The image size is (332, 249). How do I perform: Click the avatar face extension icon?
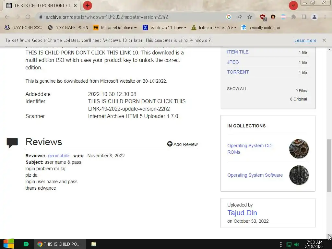pos(273,17)
